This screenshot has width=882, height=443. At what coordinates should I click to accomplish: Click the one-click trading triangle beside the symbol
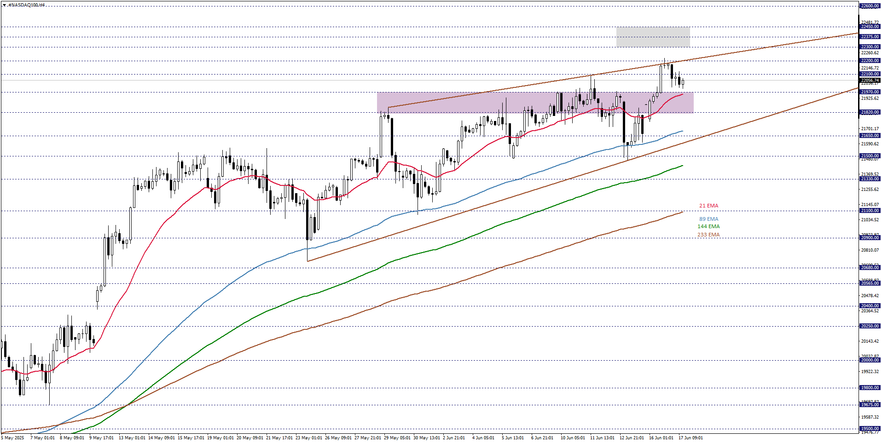4,5
